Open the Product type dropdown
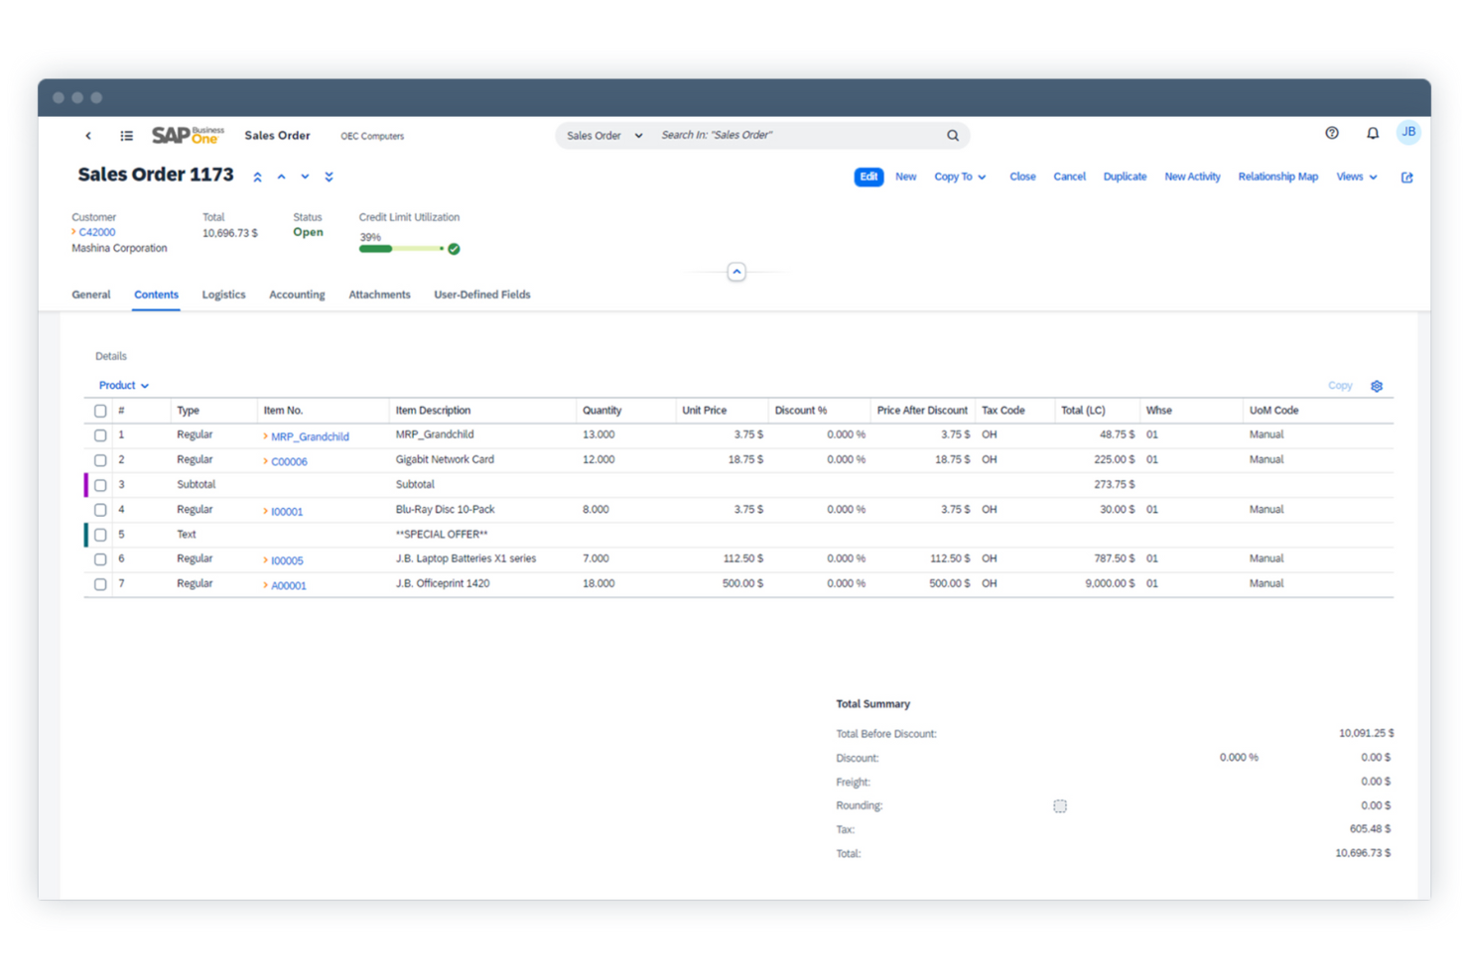 (x=124, y=385)
